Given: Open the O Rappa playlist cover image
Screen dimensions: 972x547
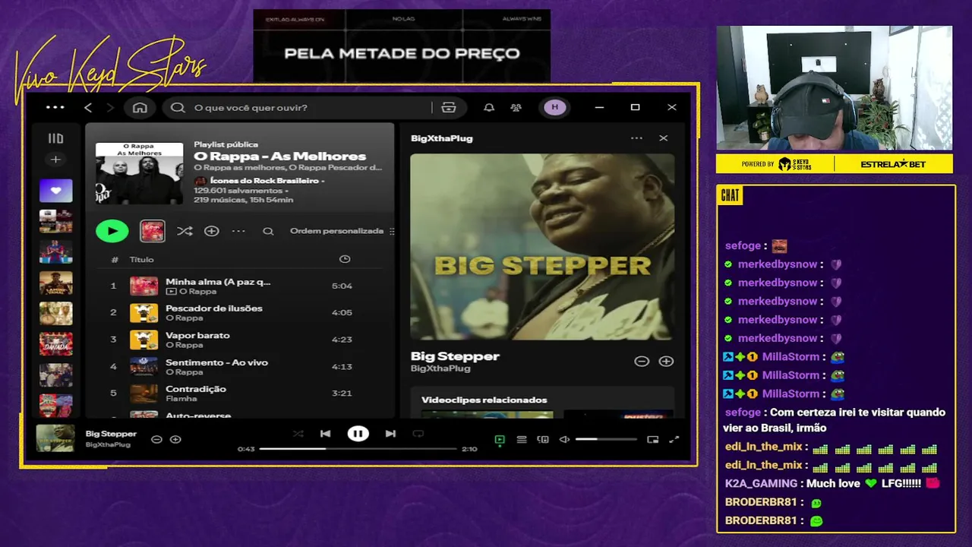Looking at the screenshot, I should [x=139, y=173].
